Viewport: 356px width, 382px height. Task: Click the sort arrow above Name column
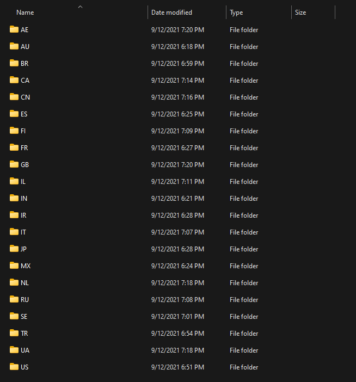[80, 7]
